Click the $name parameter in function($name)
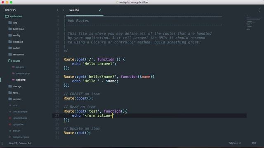 pyautogui.click(x=145, y=77)
